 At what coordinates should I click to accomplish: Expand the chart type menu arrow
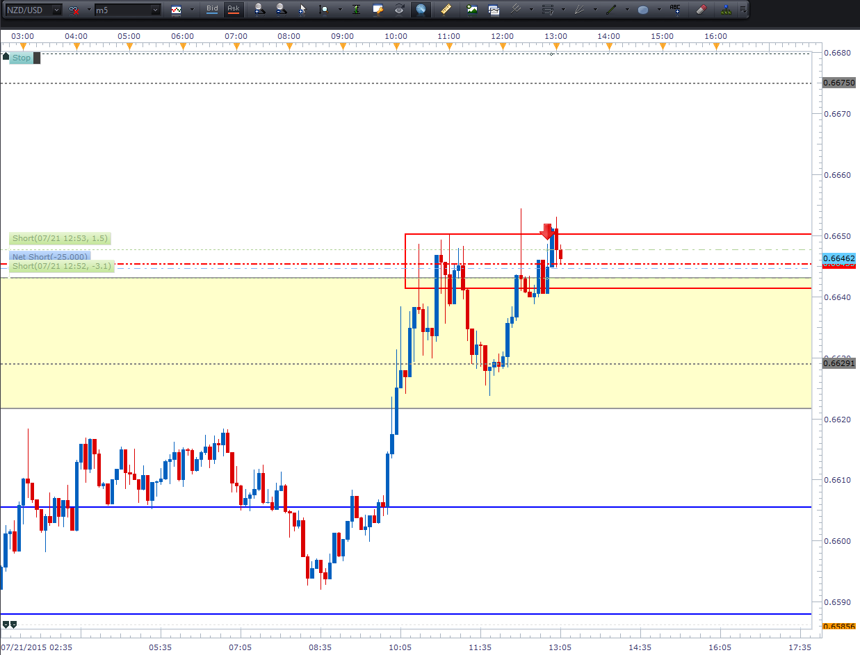tap(191, 10)
